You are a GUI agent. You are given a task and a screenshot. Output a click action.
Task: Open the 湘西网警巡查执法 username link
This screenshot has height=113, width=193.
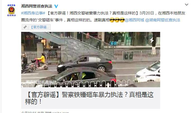[37, 6]
